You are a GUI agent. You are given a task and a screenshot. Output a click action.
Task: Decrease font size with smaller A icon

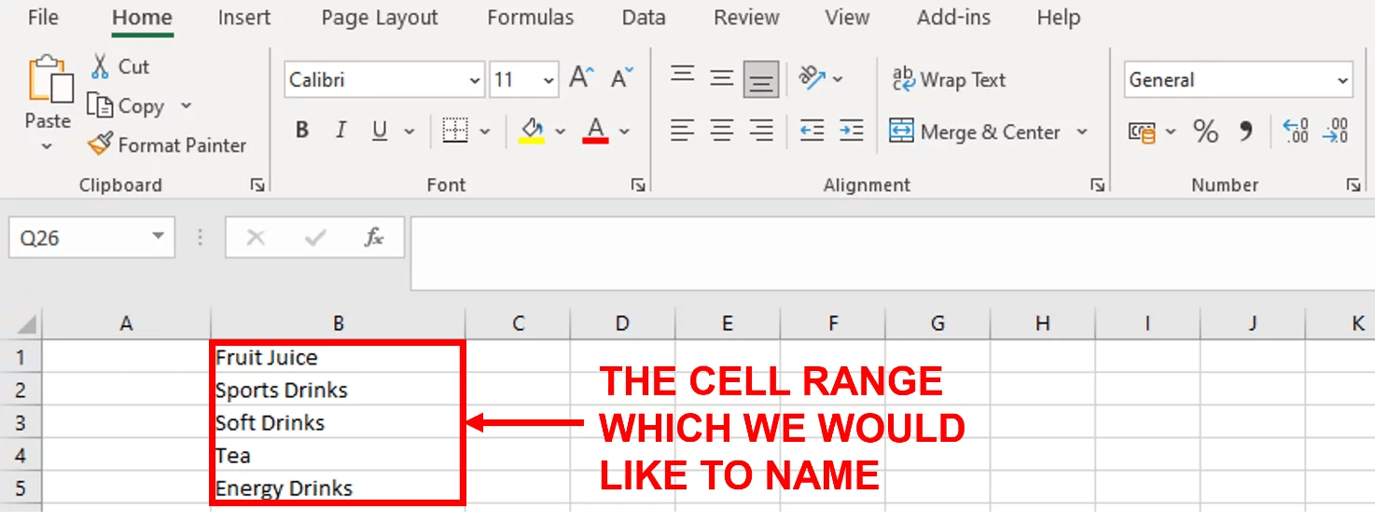tap(622, 78)
